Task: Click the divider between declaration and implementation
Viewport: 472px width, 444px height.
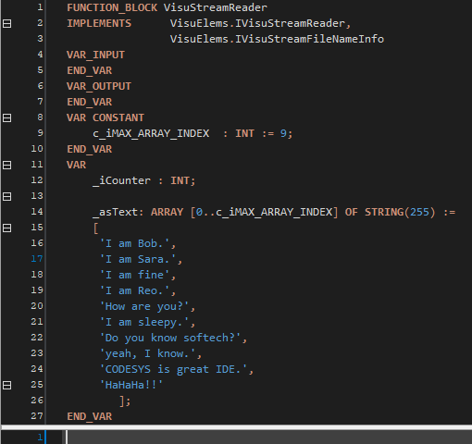Action: [x=237, y=427]
